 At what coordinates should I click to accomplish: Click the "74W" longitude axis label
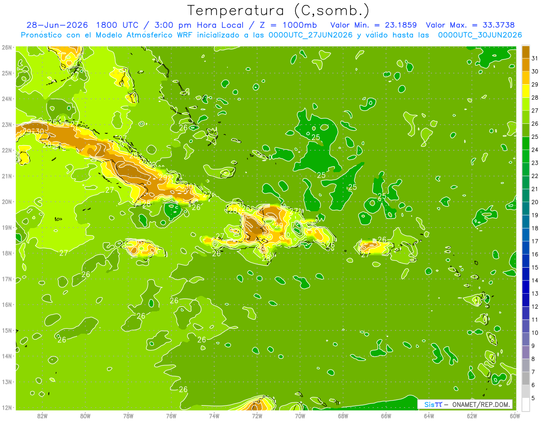click(x=214, y=416)
